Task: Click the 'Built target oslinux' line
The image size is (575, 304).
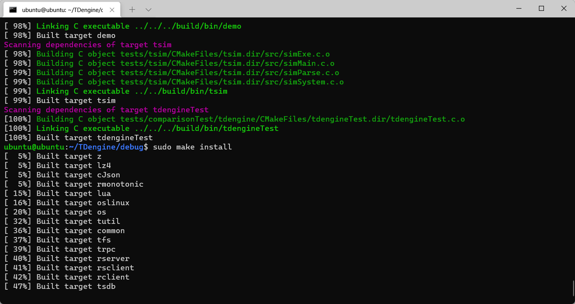Action: click(x=67, y=203)
